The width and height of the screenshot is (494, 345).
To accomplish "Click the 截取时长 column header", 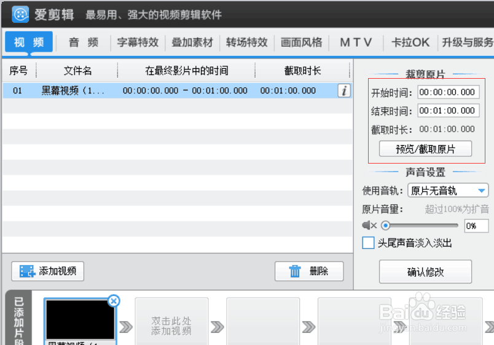I will (302, 70).
